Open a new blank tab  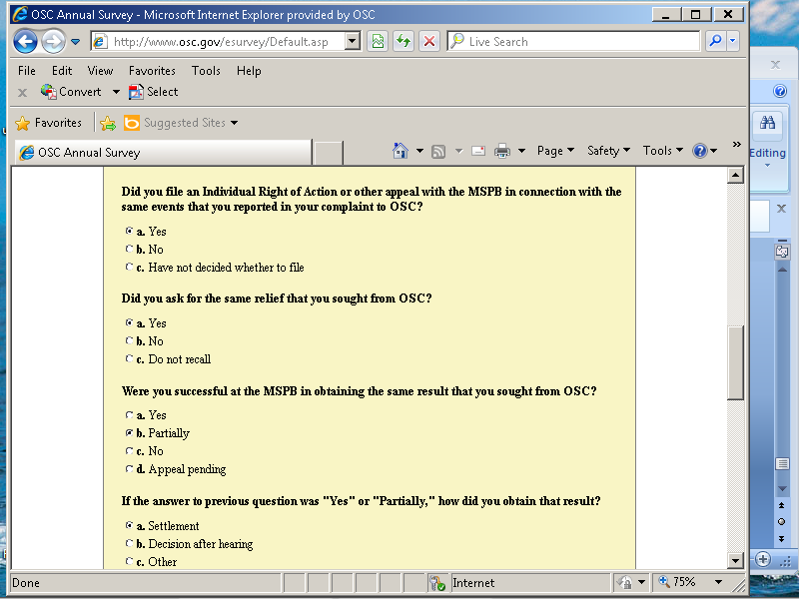point(329,153)
